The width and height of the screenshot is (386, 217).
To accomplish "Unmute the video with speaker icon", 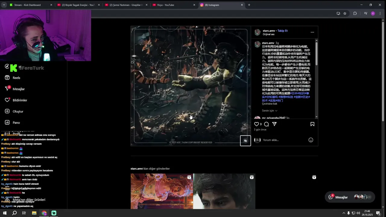I will click(x=245, y=141).
